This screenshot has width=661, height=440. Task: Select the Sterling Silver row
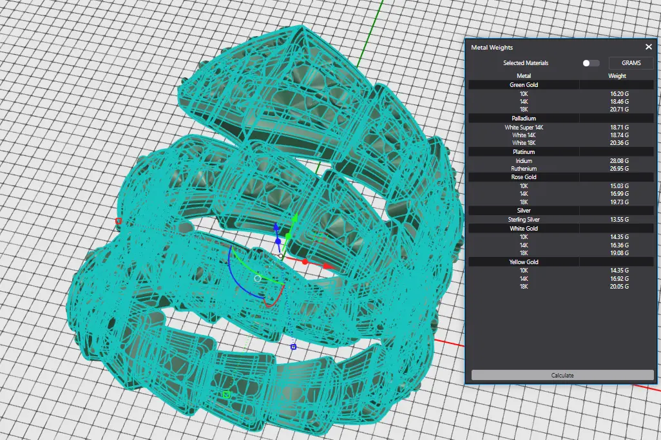click(561, 220)
